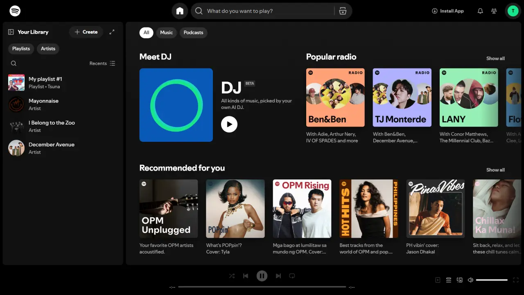This screenshot has width=524, height=295.
Task: Click the Install App button
Action: click(x=448, y=11)
